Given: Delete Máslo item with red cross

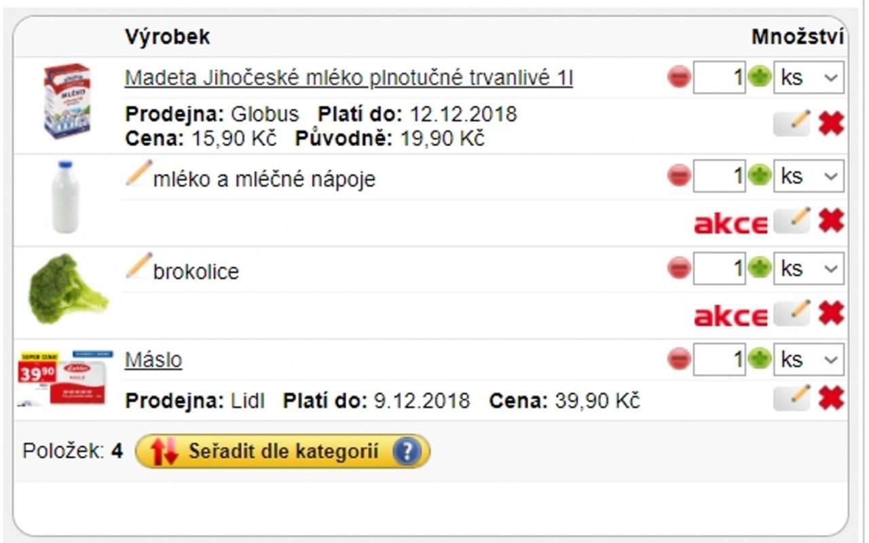Looking at the screenshot, I should click(831, 398).
